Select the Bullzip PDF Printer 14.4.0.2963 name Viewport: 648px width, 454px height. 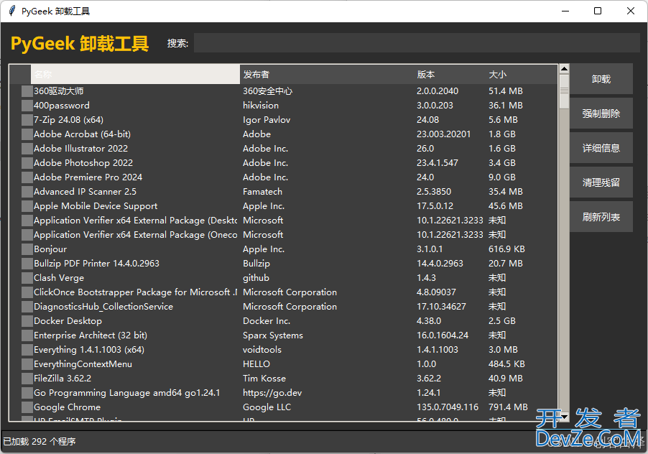(97, 263)
